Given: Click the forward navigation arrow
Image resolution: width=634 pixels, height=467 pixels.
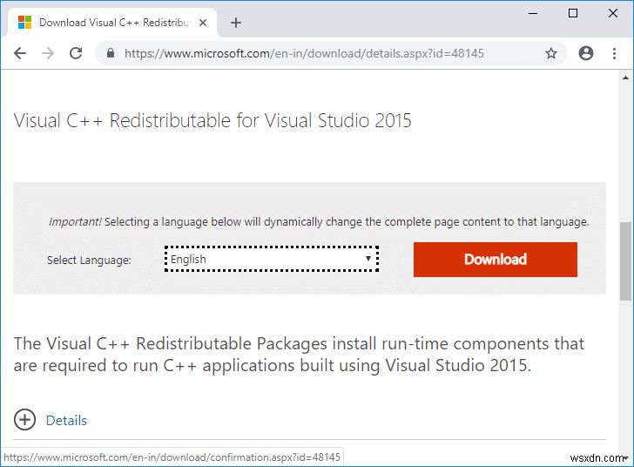Looking at the screenshot, I should point(48,53).
